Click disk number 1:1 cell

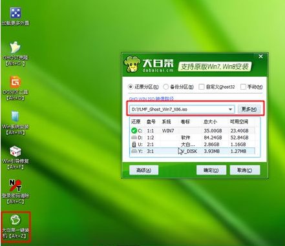pos(151,130)
